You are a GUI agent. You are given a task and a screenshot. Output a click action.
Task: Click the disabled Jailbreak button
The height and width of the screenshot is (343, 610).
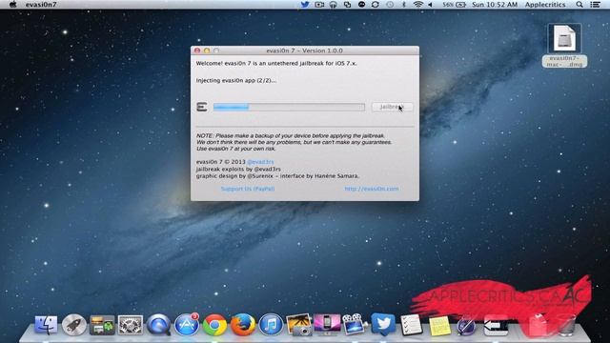392,107
